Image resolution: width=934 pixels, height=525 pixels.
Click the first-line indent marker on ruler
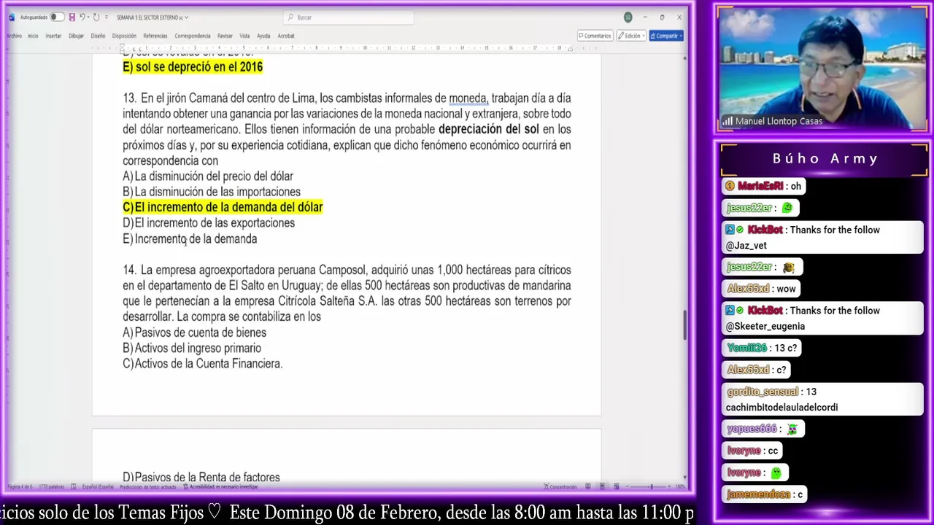(123, 46)
